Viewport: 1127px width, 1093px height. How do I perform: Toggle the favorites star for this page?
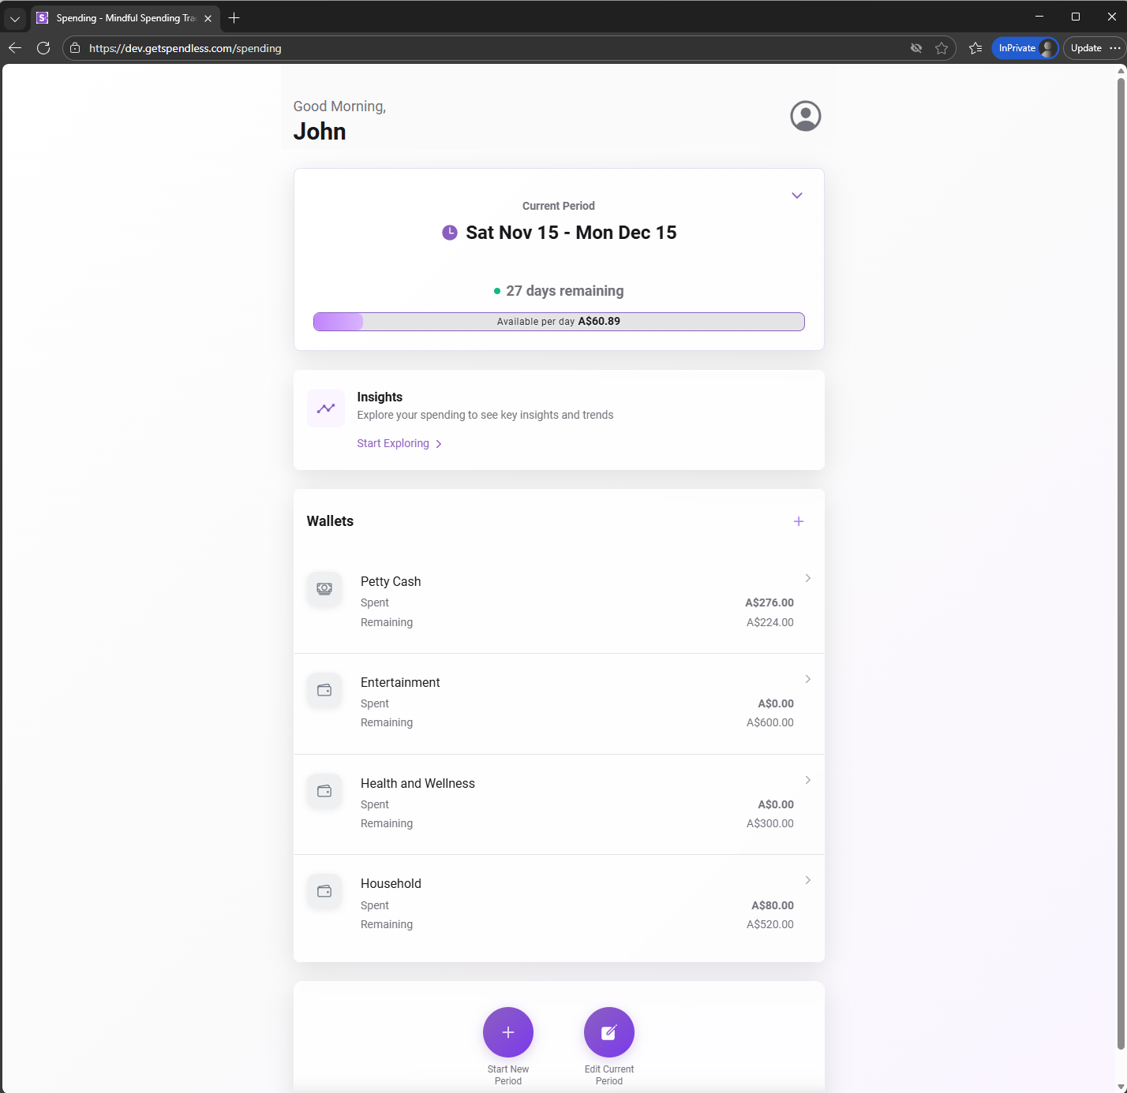pos(942,48)
